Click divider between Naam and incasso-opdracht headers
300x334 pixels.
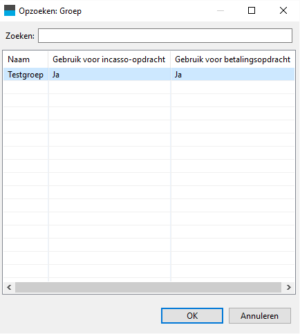(48, 59)
